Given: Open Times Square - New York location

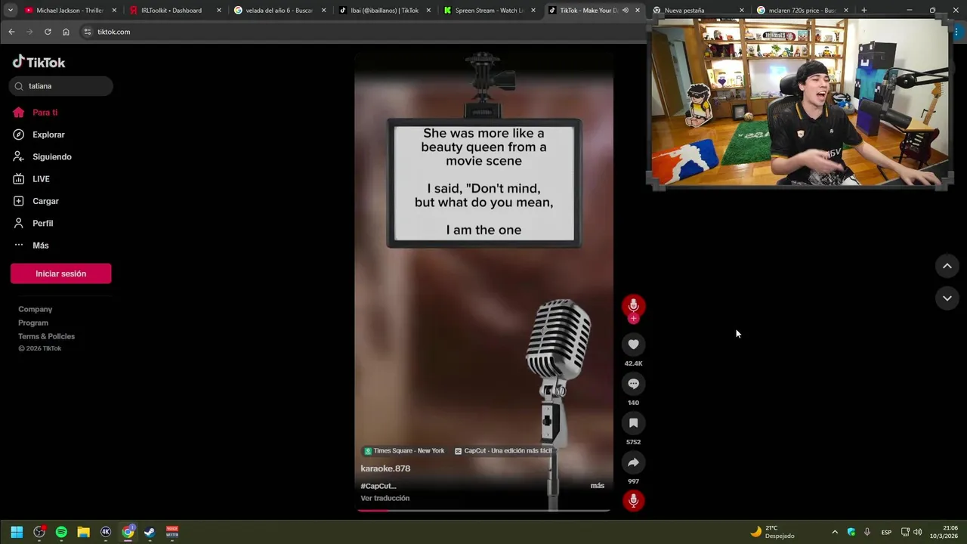Looking at the screenshot, I should [404, 451].
